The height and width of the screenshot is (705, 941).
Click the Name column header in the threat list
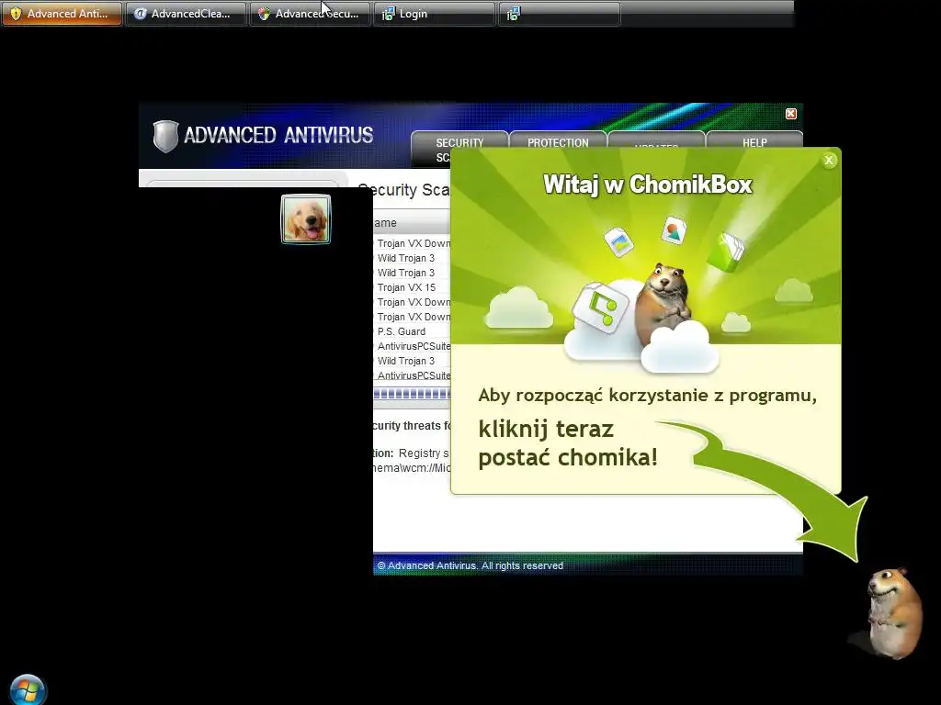(412, 223)
